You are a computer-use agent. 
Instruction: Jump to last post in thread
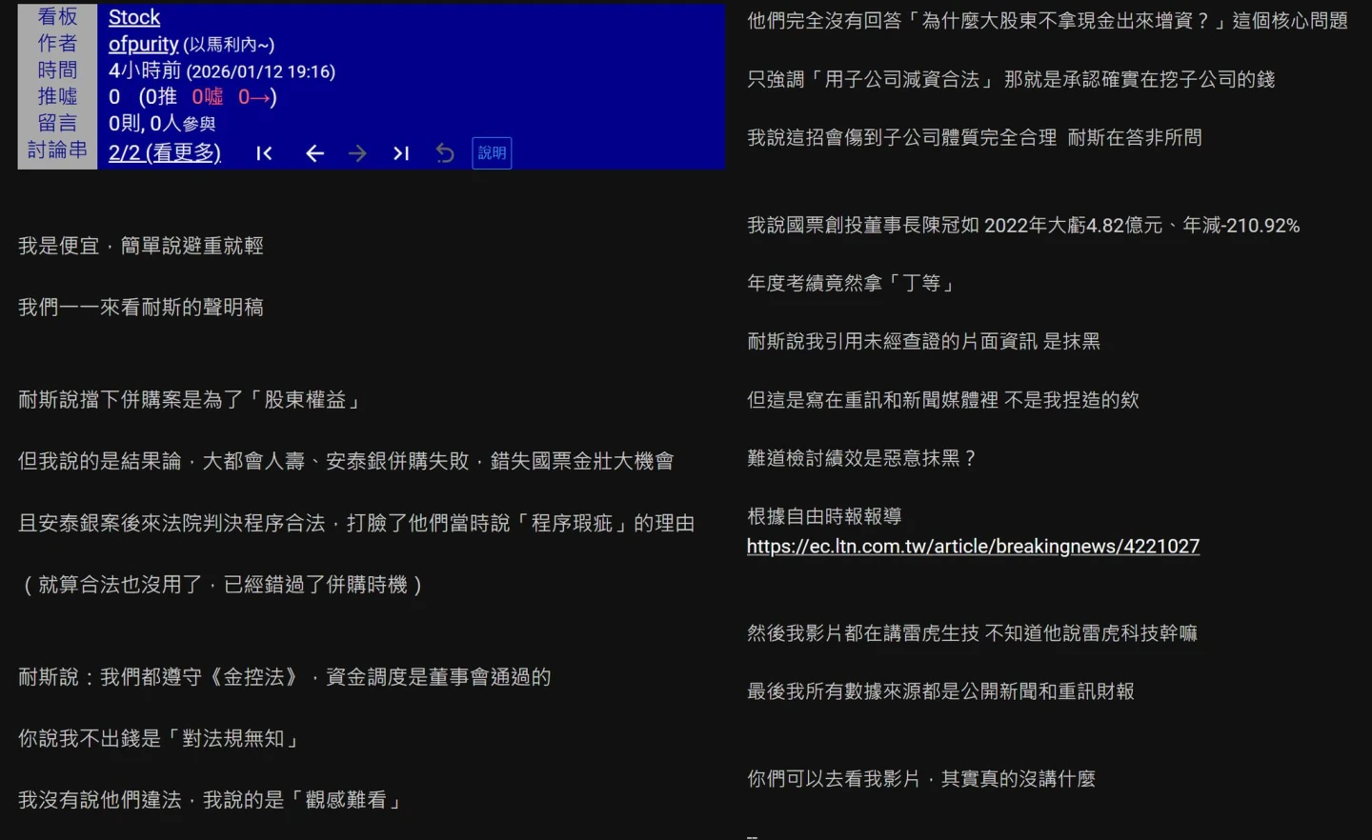[401, 153]
